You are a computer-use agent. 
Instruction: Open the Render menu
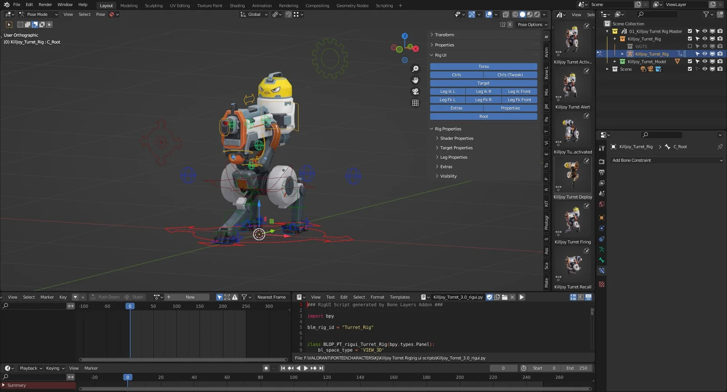tap(45, 5)
